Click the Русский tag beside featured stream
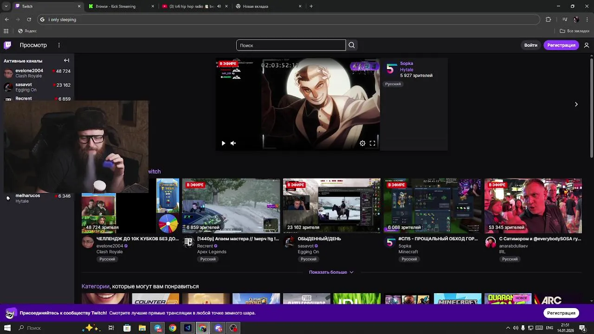Screen dimensions: 594x334 click(393, 84)
